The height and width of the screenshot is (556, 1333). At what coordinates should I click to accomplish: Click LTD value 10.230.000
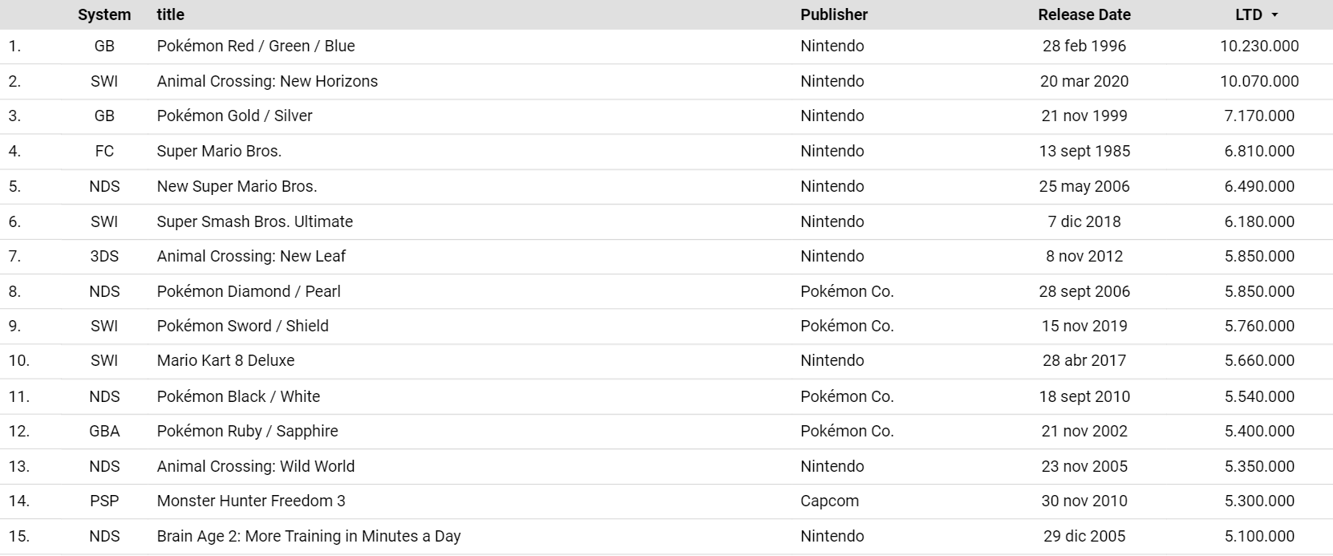click(x=1259, y=46)
